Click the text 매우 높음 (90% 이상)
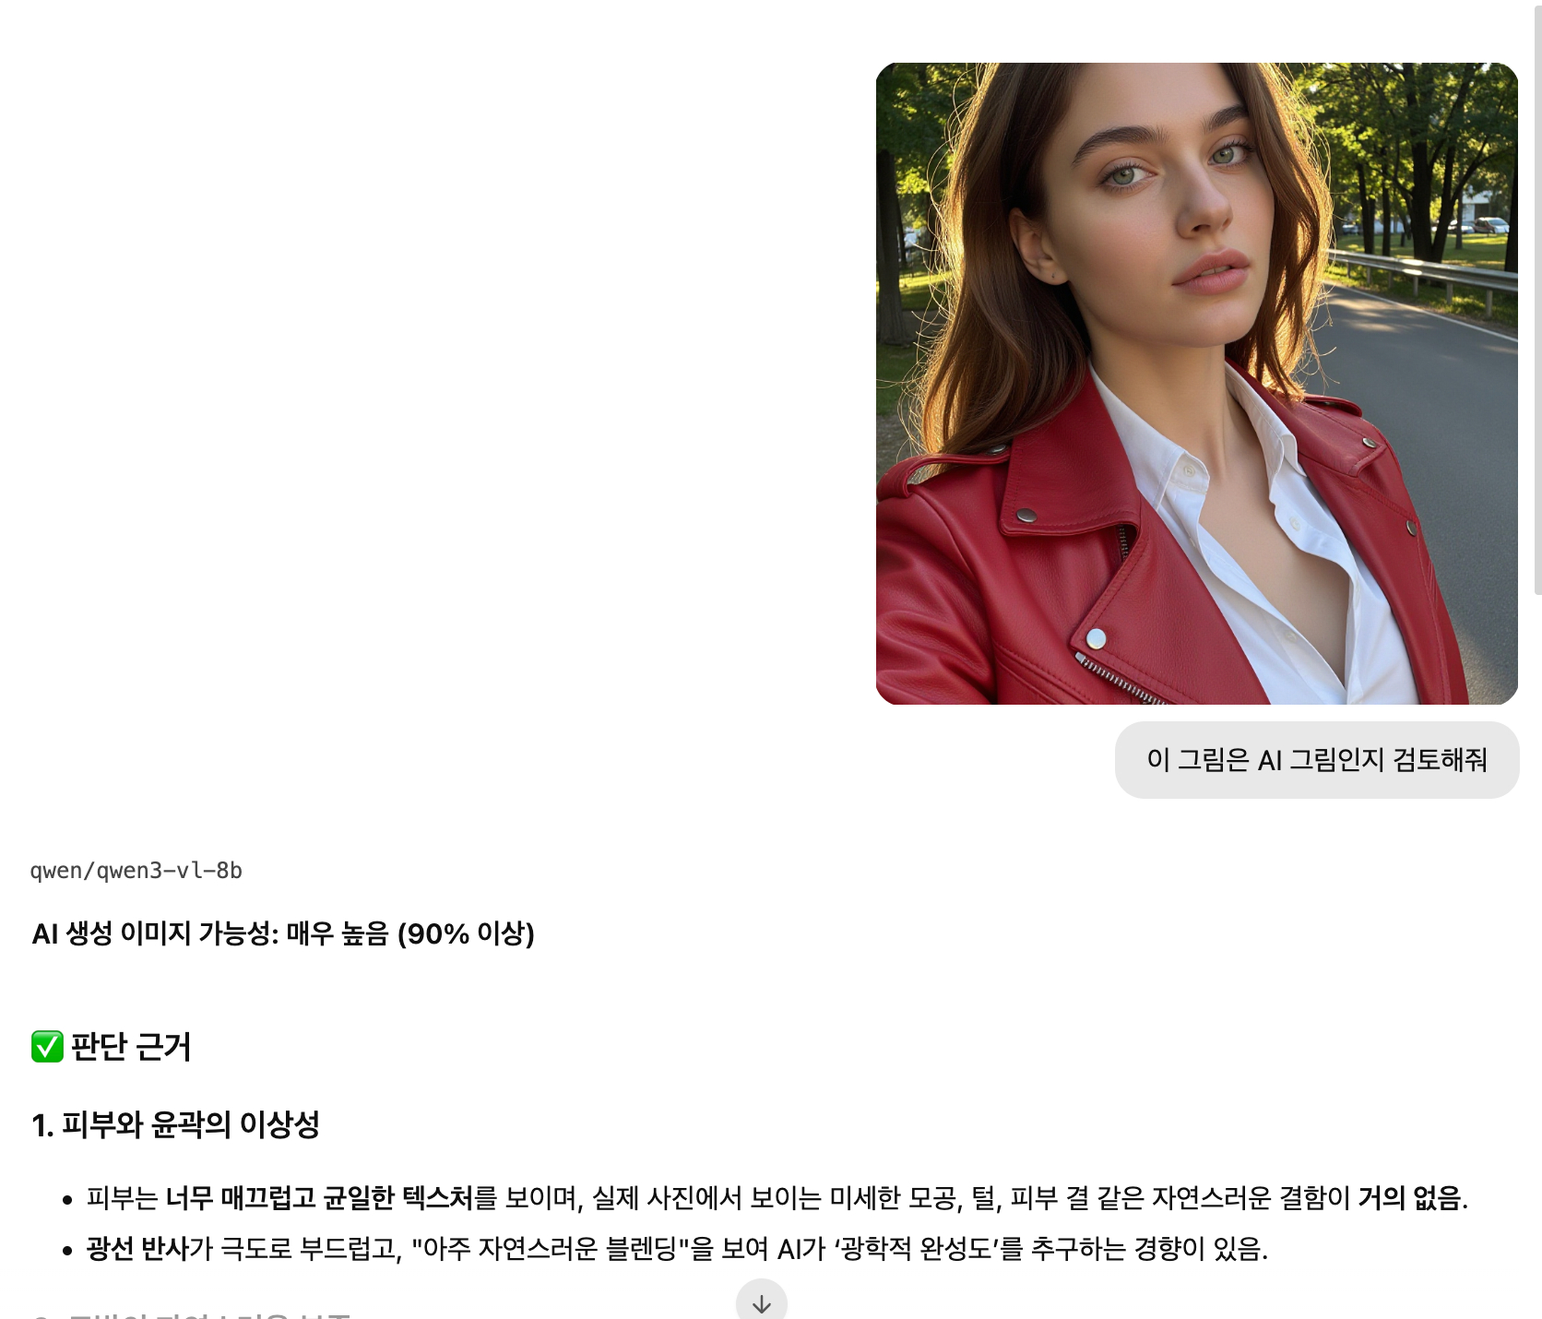The image size is (1542, 1319). point(410,933)
